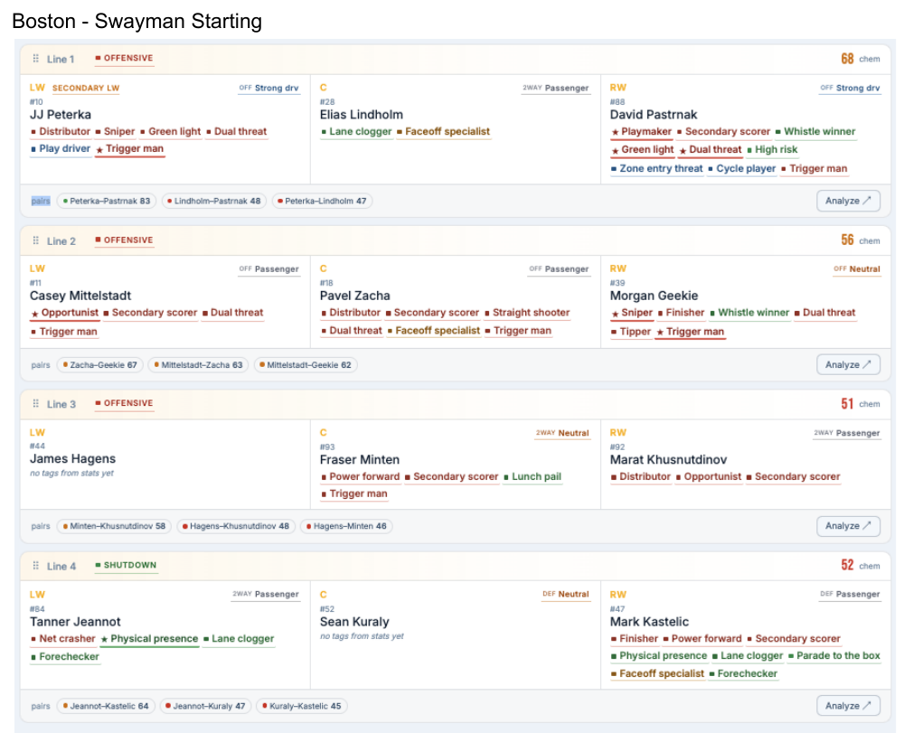The image size is (904, 733).
Task: Click the Line 1 OFFENSIVE tag
Action: point(124,58)
